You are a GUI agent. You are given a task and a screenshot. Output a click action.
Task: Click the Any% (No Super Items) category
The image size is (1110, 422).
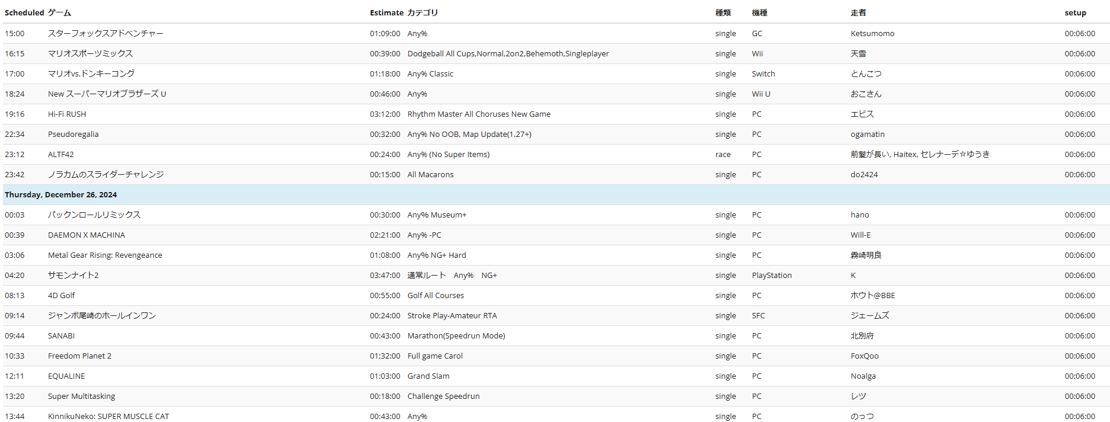tap(449, 155)
